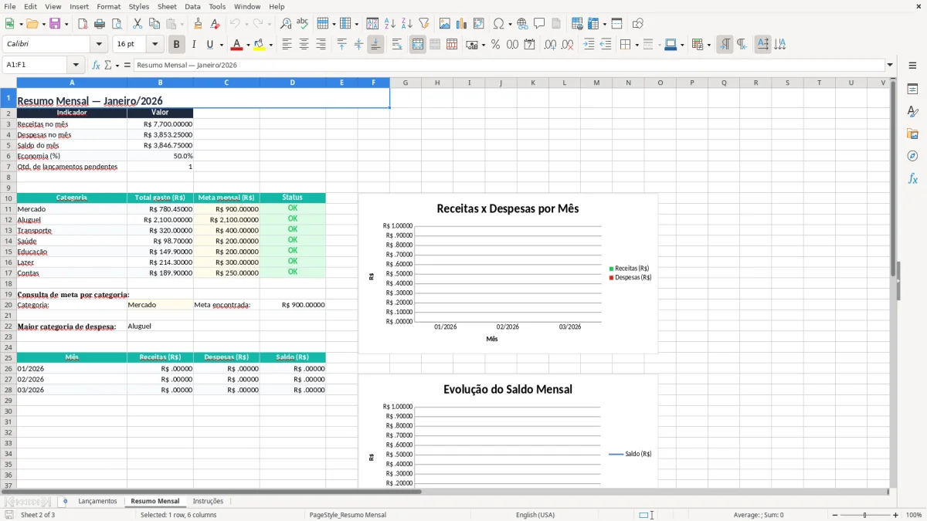This screenshot has width=927, height=521.
Task: Run the Spelling check (abc) icon
Action: pos(303,24)
